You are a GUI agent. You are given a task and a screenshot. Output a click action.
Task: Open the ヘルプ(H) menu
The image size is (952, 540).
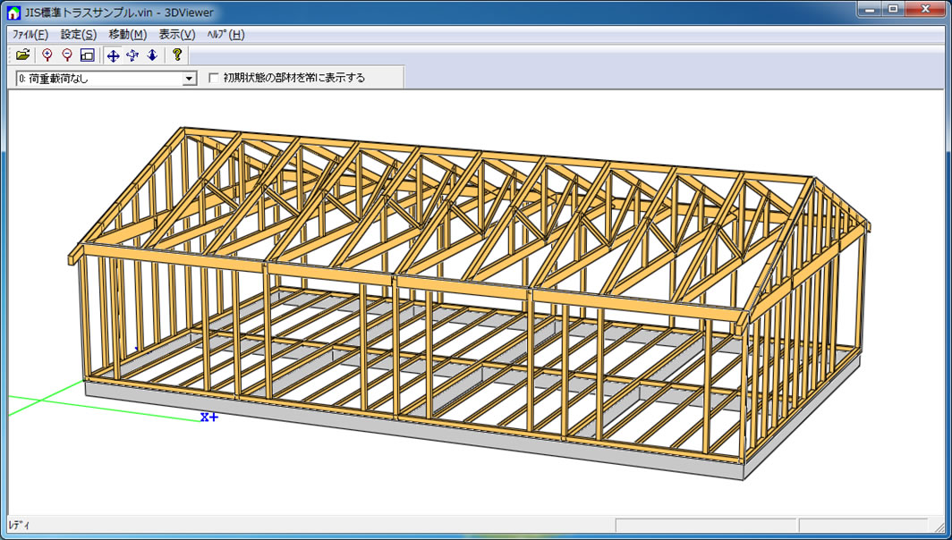tap(225, 34)
